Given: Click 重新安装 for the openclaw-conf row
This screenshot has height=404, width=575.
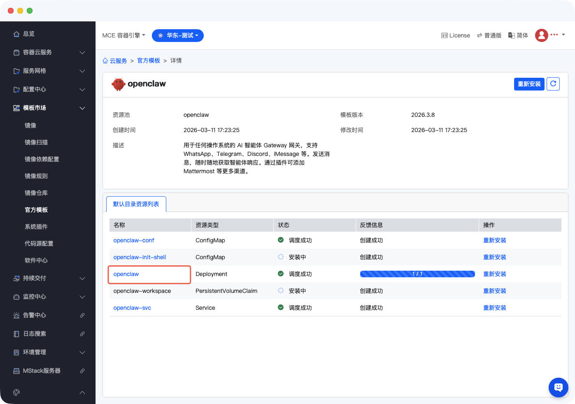Looking at the screenshot, I should point(494,240).
